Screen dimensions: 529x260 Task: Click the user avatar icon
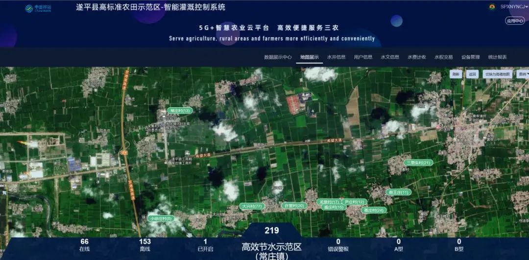(x=492, y=7)
